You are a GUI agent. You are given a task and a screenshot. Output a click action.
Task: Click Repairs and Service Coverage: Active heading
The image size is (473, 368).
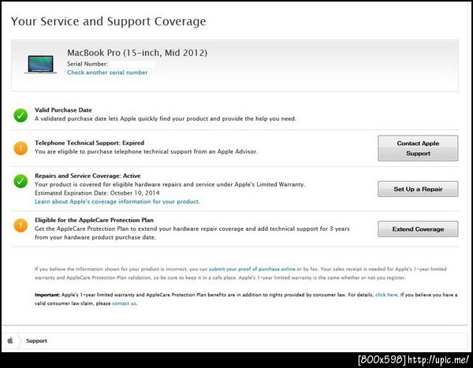point(88,176)
